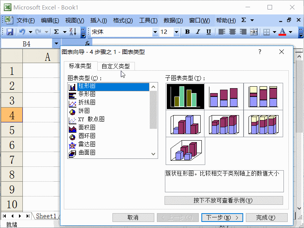Select the 3D clustered column subtype thumbnail
Viewport: 304px width, 228px height.
[185, 123]
